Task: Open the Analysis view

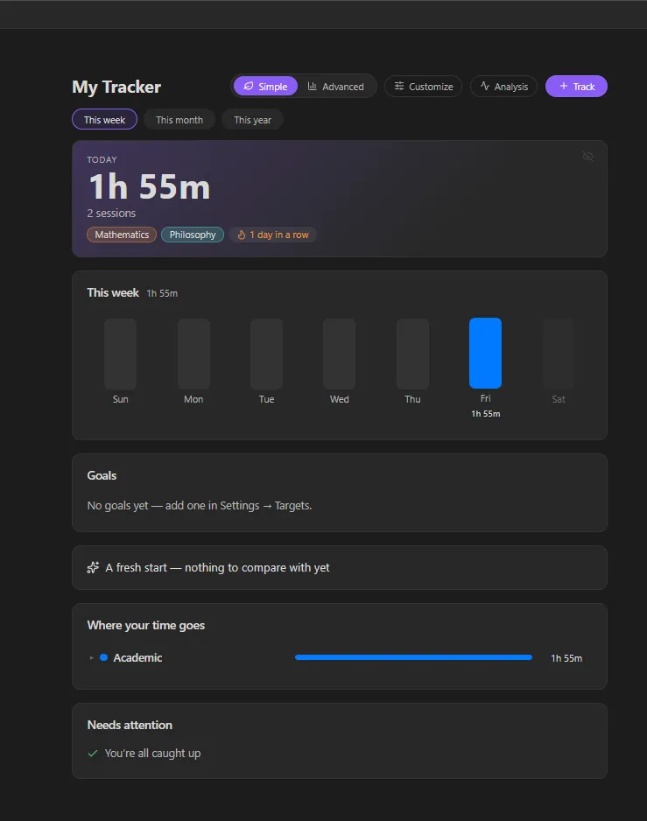Action: tap(504, 87)
